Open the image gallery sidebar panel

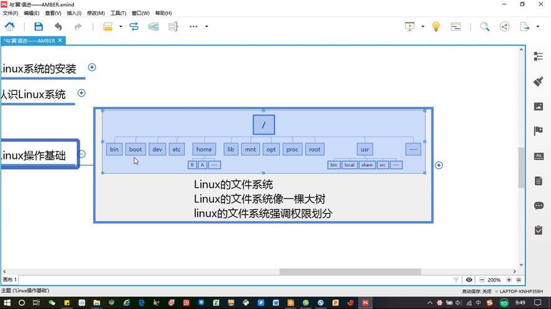click(539, 106)
